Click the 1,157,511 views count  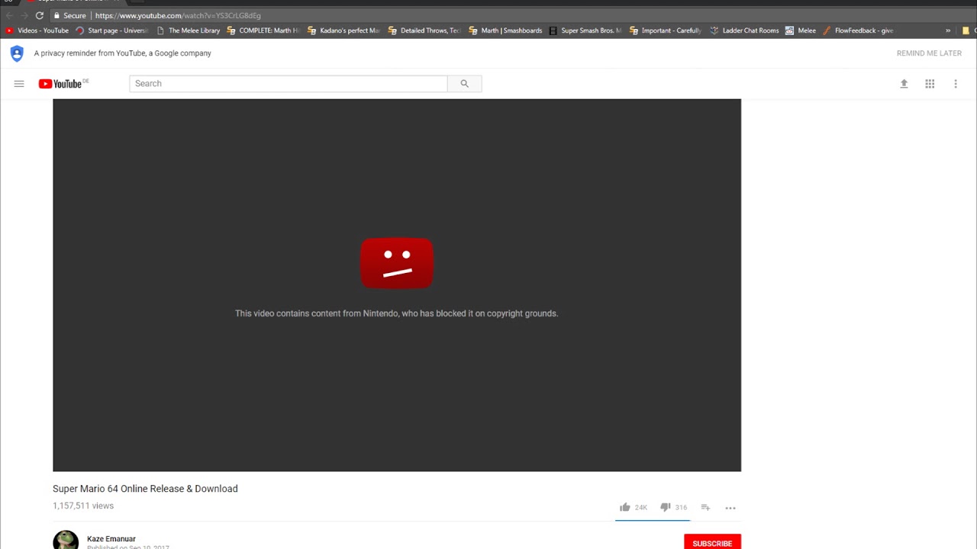tap(83, 506)
